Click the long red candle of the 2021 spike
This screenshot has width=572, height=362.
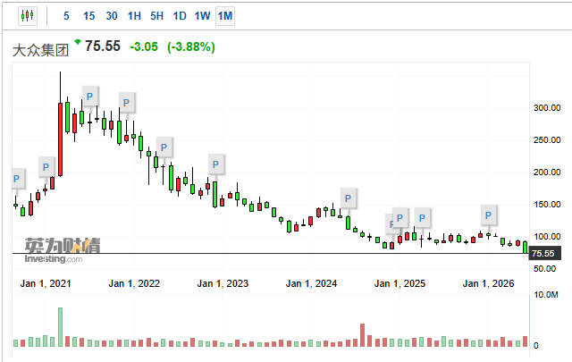tap(60, 139)
